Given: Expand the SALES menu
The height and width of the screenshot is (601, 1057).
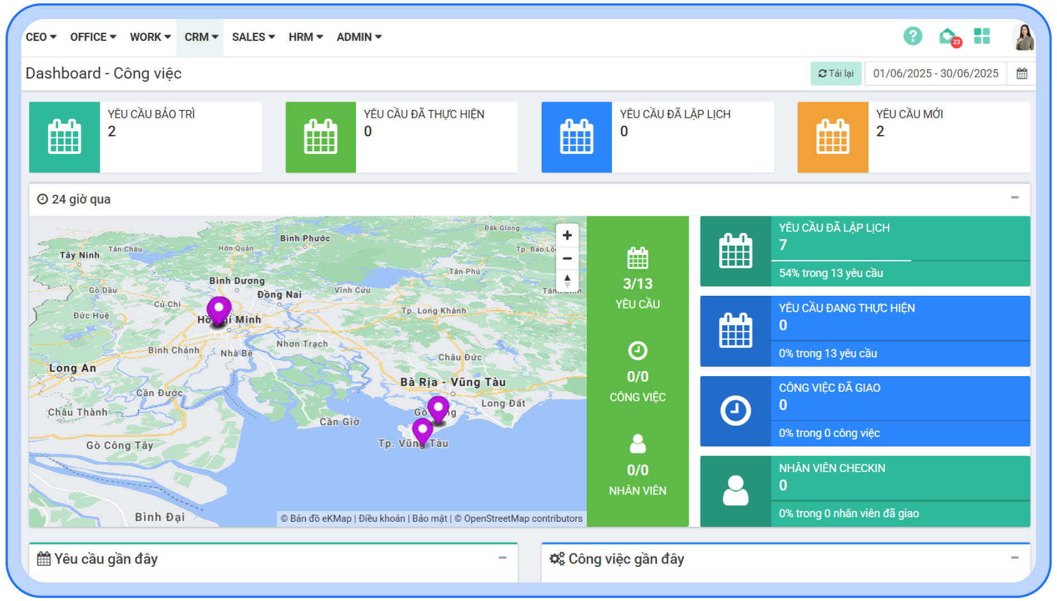Looking at the screenshot, I should click(x=253, y=37).
